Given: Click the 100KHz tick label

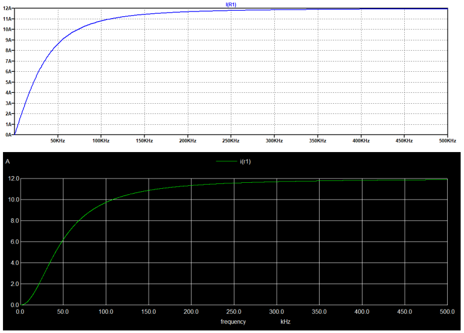Looking at the screenshot, I should point(101,141).
